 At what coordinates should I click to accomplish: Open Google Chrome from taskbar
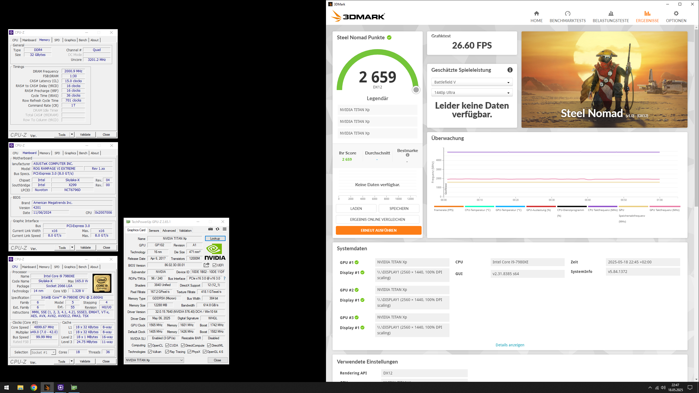coord(34,388)
